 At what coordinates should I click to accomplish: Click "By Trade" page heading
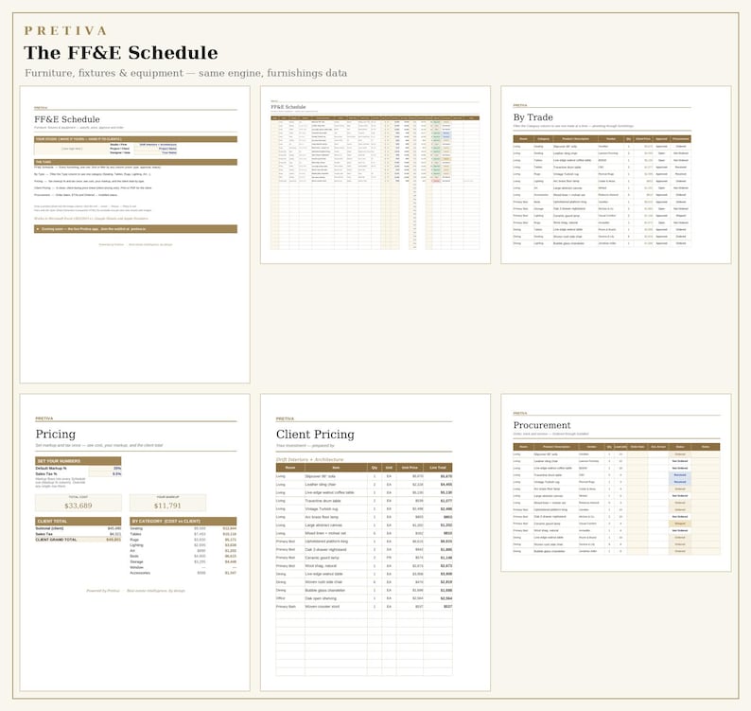[533, 117]
